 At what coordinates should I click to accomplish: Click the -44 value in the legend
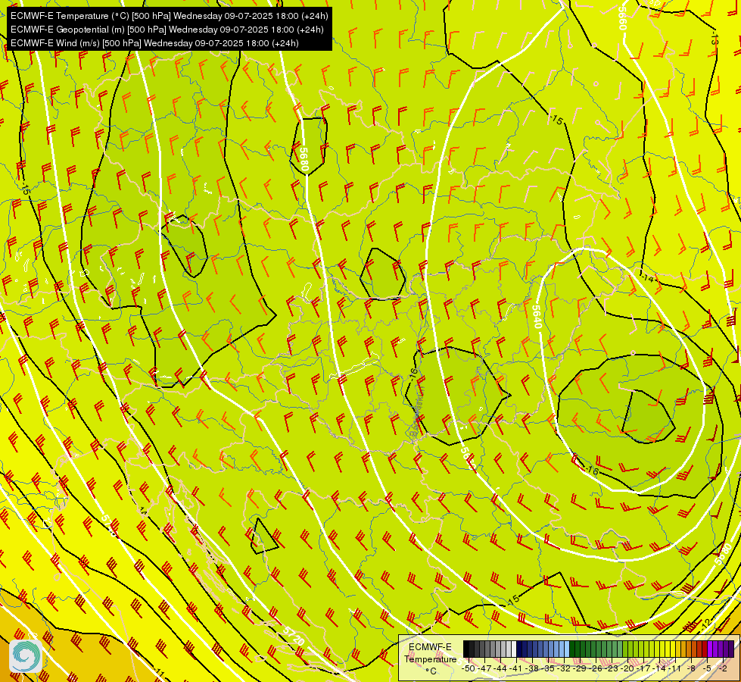click(x=500, y=668)
